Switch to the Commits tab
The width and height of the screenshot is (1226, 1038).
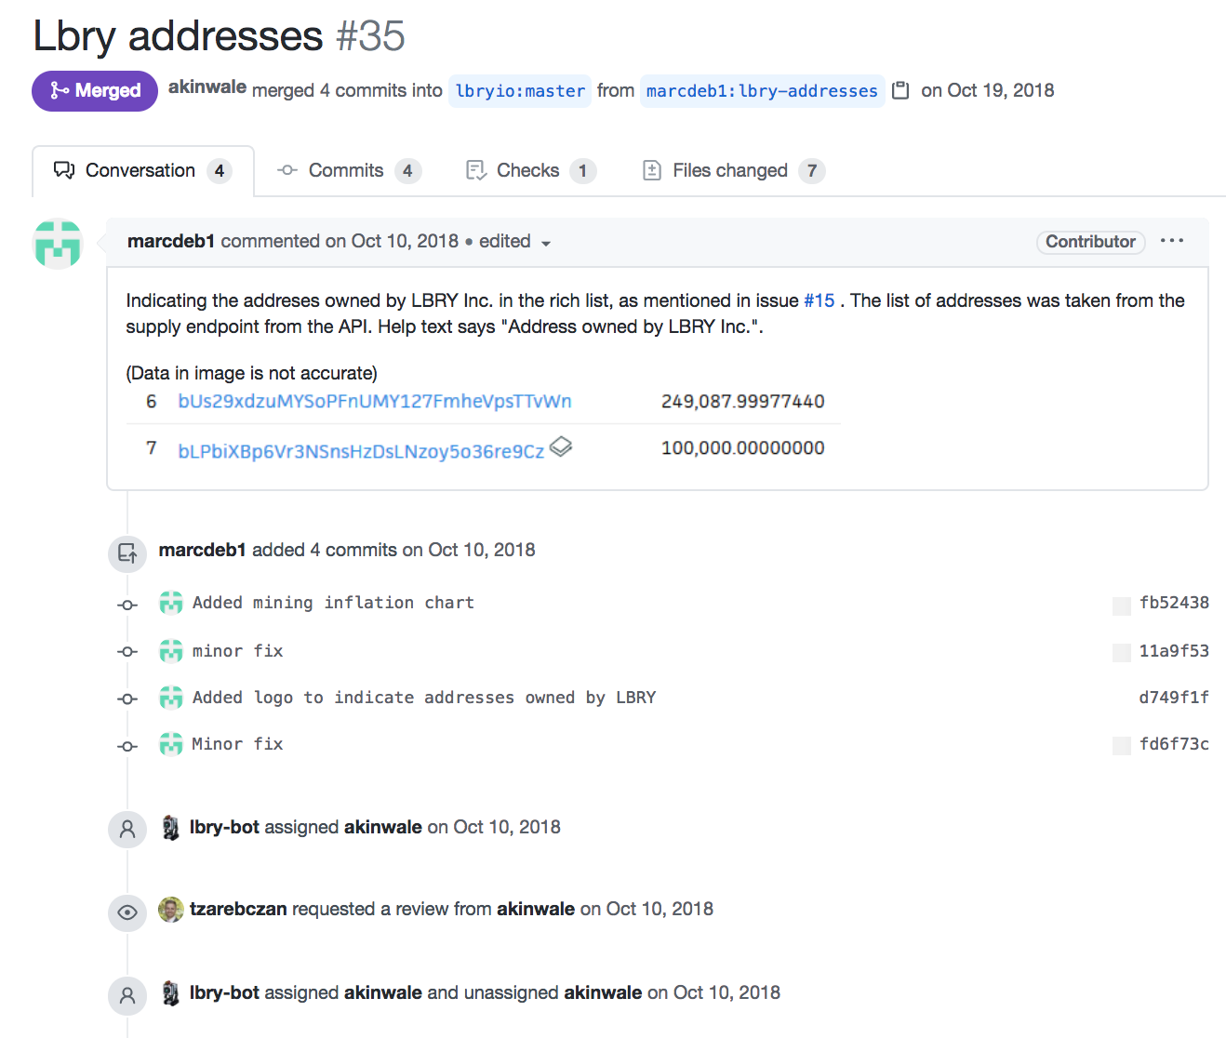point(350,170)
